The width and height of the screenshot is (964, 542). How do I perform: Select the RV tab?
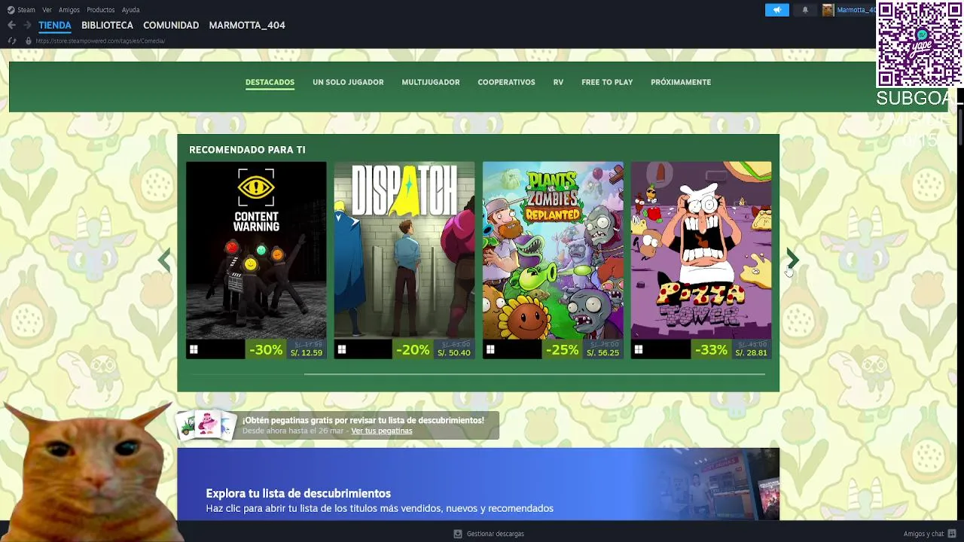558,82
